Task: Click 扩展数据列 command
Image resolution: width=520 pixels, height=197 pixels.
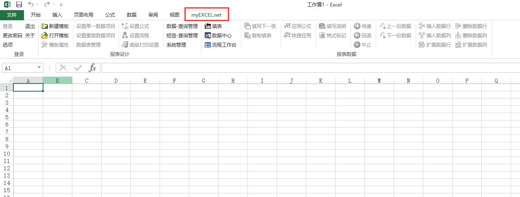Action: [471, 45]
